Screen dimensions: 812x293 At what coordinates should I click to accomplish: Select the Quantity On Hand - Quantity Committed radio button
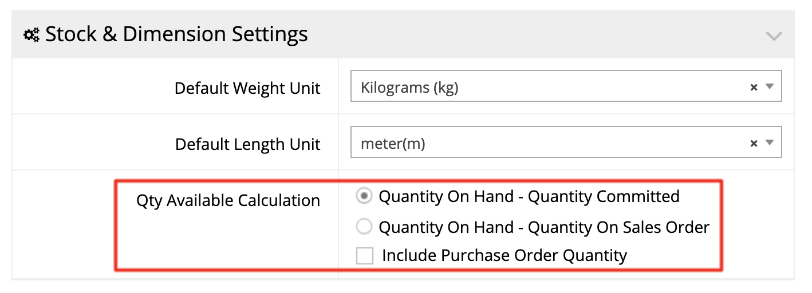click(364, 196)
